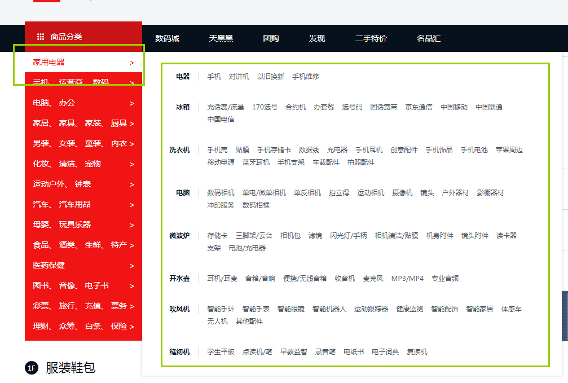This screenshot has width=568, height=383.
Task: Expand the arrow beside 医药保健
Action: [132, 266]
